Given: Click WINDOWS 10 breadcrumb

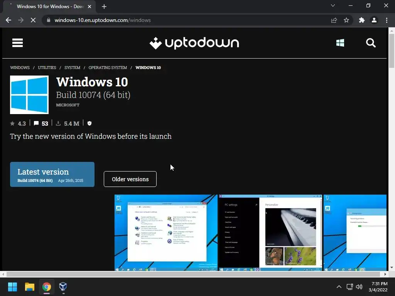Looking at the screenshot, I should coord(148,67).
